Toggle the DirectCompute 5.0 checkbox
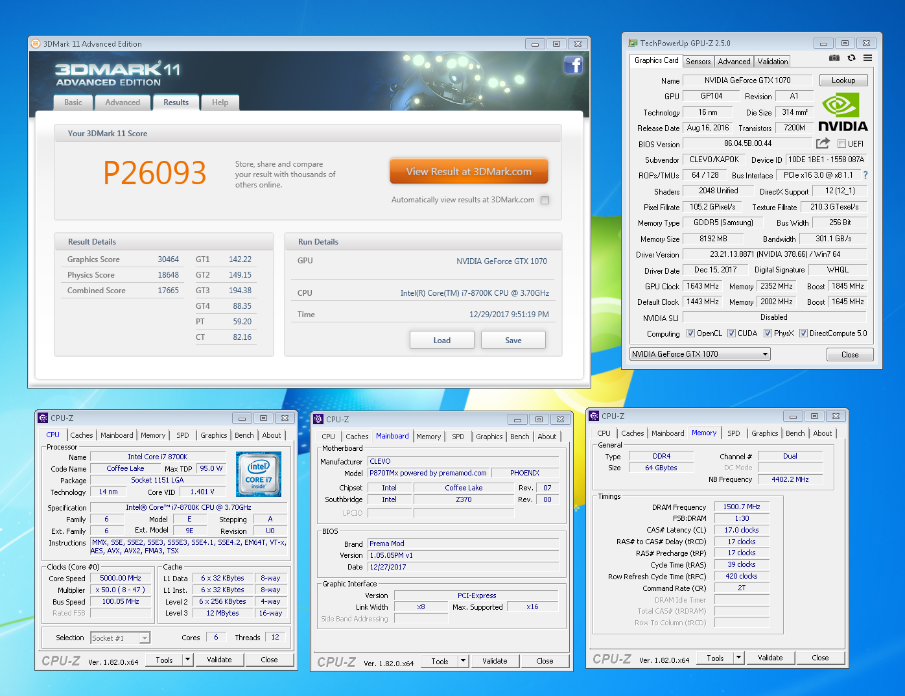 [x=803, y=333]
